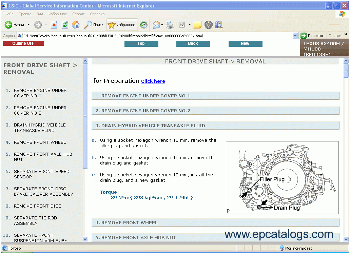The width and height of the screenshot is (350, 253).
Task: Collapse section '1. REMOVE ENGINE UNDER COVER NO.1' header
Action: tap(215, 96)
